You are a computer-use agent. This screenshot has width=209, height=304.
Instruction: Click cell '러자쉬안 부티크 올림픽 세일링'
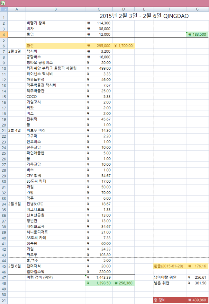55,68
